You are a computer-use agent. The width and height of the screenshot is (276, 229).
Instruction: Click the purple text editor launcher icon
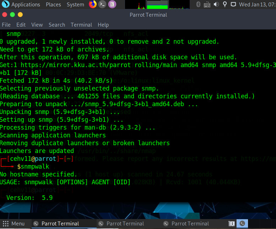112,5
